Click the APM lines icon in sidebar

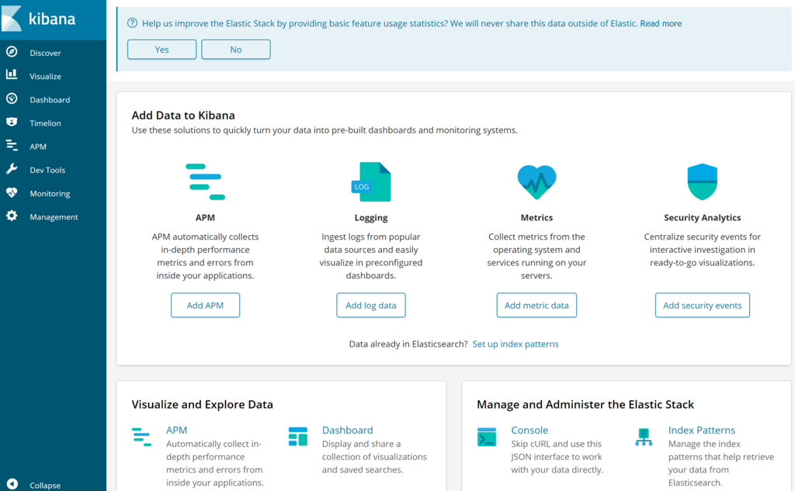point(12,145)
